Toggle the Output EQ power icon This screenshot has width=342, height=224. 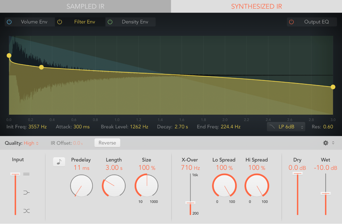click(291, 22)
